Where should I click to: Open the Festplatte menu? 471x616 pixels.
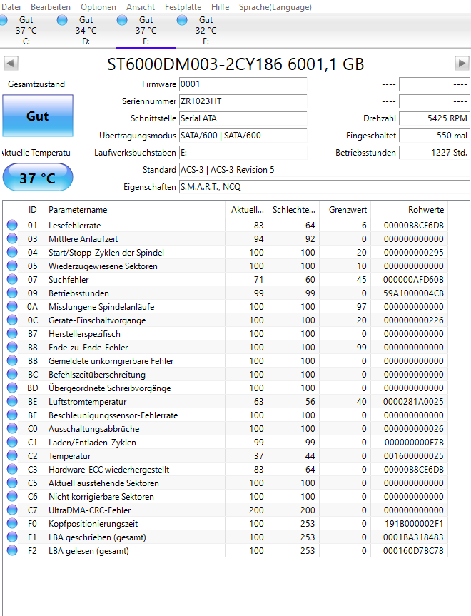tap(183, 6)
